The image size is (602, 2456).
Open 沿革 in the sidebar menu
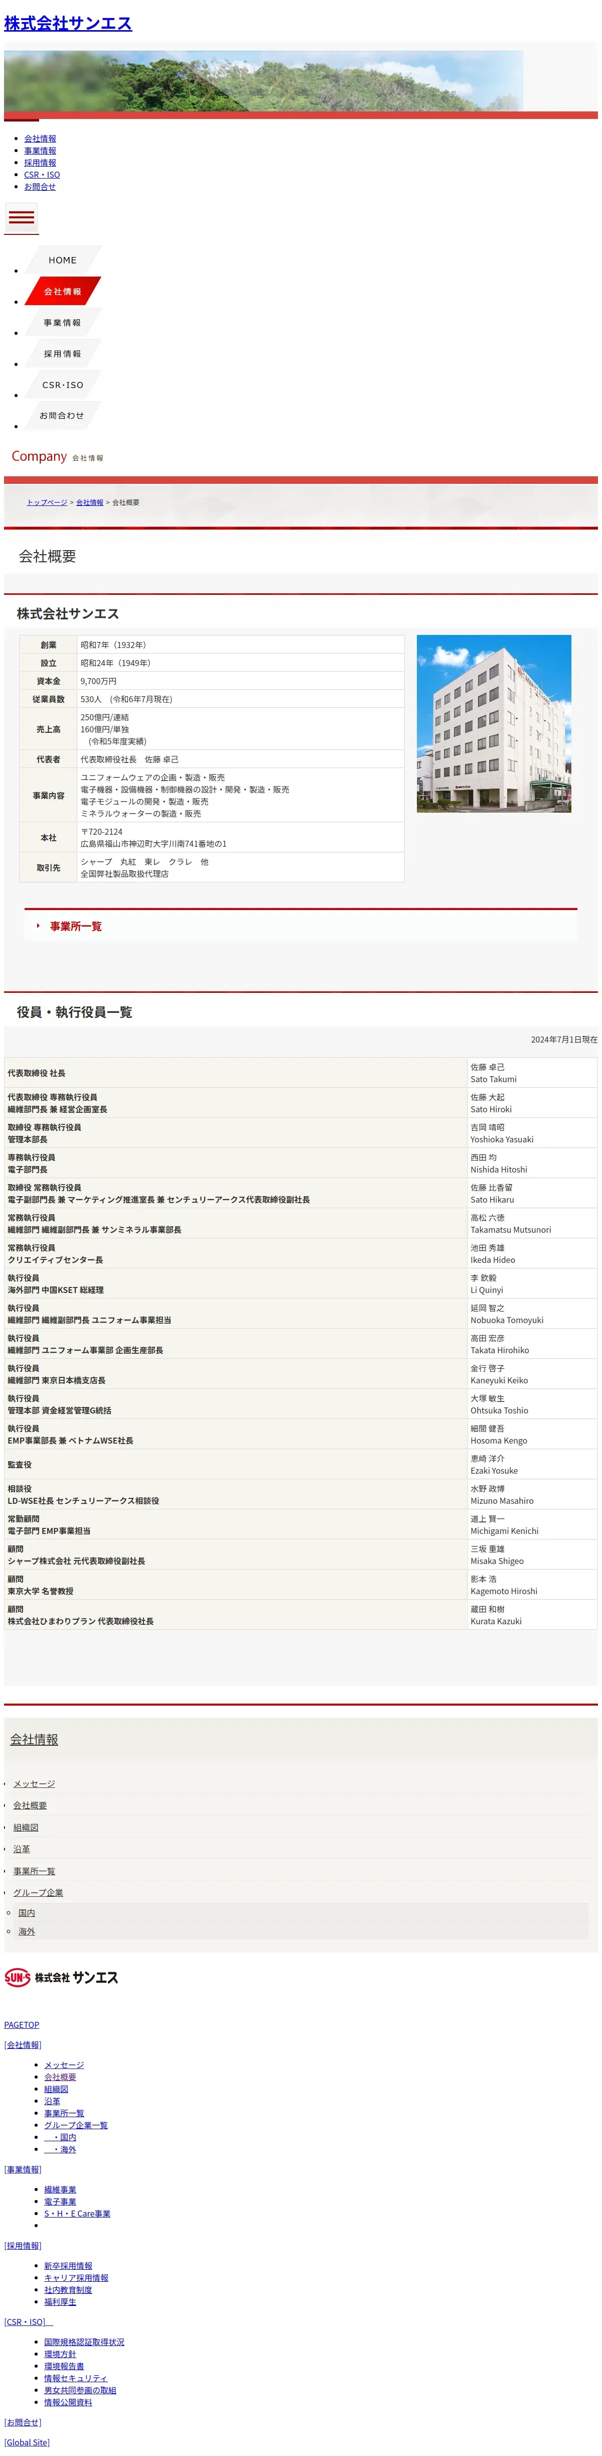[x=22, y=1850]
